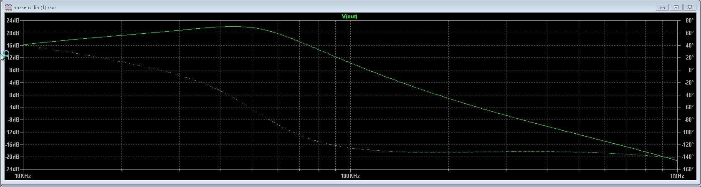Image resolution: width=701 pixels, height=187 pixels.
Task: Click the 60° phase axis label
Action: point(689,33)
